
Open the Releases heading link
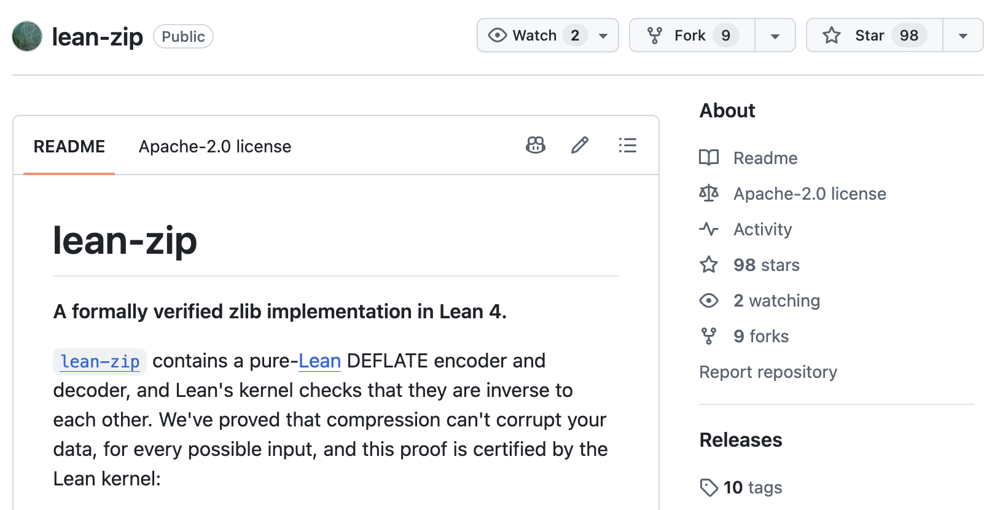click(741, 440)
